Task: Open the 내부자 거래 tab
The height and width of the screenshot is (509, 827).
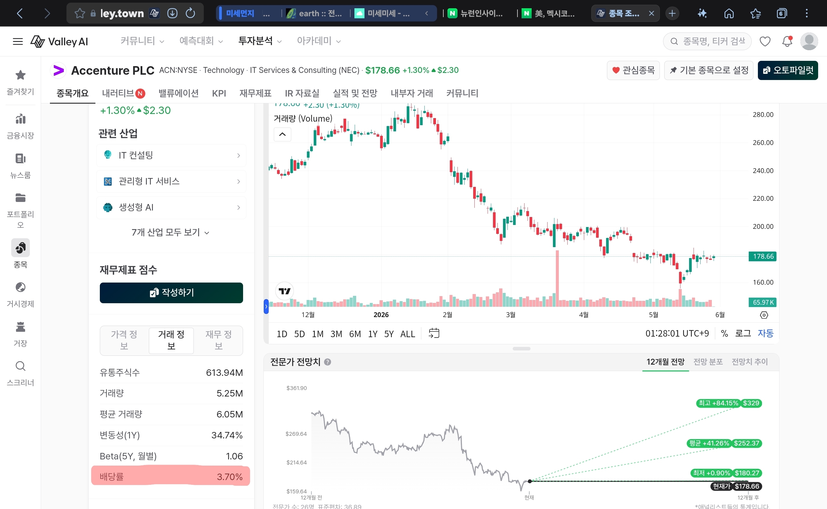Action: [x=411, y=93]
